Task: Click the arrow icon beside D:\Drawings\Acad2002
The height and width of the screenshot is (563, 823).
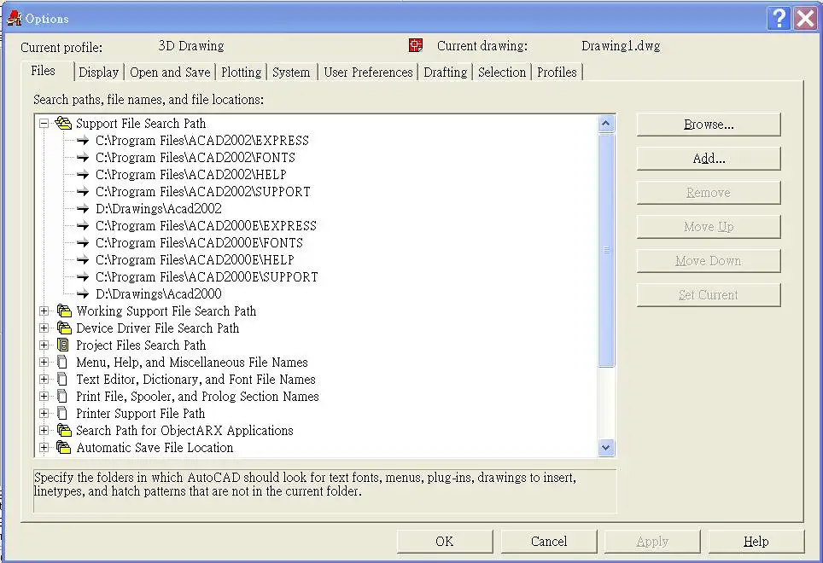Action: pos(83,209)
